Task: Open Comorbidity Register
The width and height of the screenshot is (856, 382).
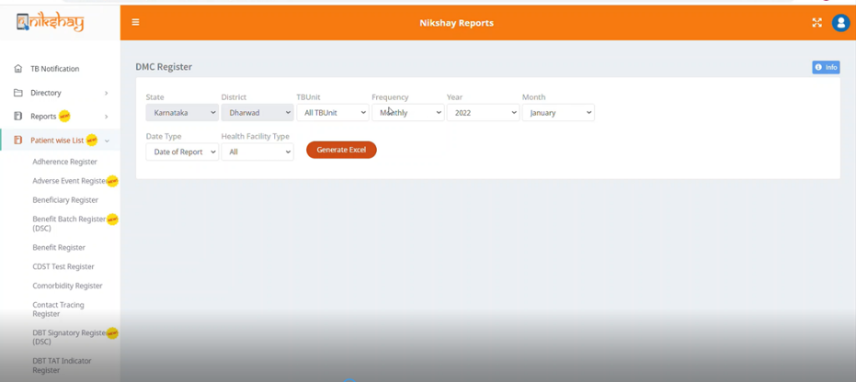Action: [68, 285]
